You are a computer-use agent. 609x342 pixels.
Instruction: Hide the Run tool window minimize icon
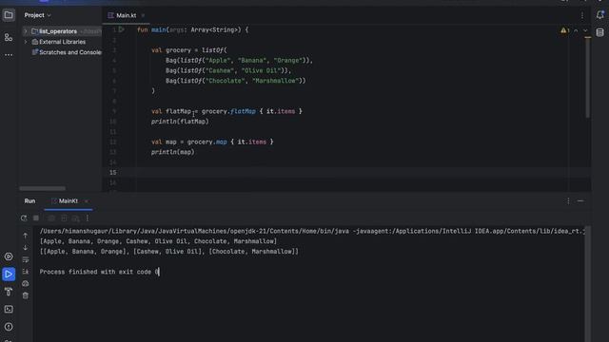tap(580, 200)
